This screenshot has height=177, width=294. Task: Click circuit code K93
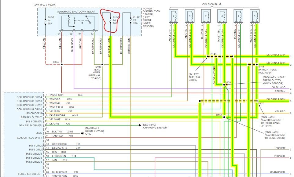click(69, 99)
